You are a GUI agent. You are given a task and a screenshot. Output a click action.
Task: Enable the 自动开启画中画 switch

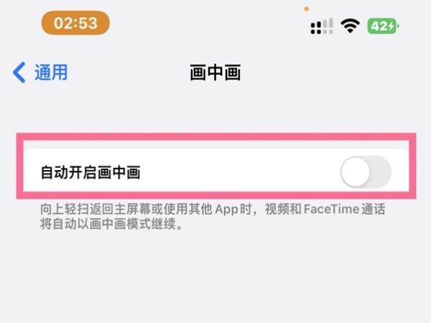(366, 172)
